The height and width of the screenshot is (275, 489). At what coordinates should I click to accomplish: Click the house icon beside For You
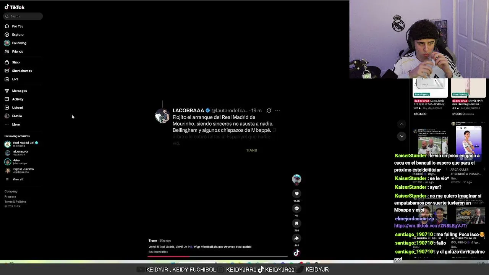[x=7, y=26]
